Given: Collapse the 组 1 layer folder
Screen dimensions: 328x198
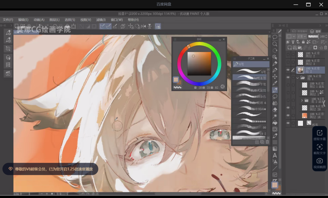Looking at the screenshot, I should [298, 78].
